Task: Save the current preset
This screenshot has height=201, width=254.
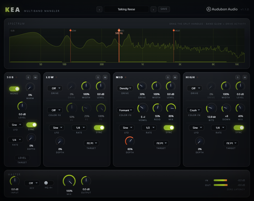Action: pos(164,9)
